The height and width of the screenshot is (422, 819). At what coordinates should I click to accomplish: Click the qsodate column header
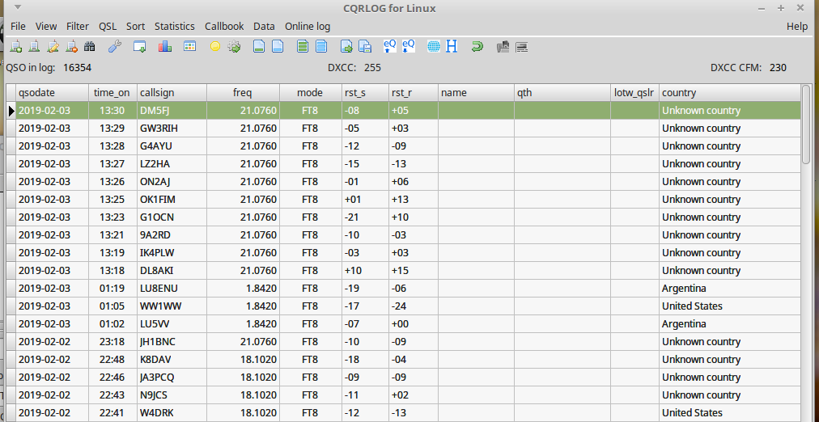pos(52,93)
